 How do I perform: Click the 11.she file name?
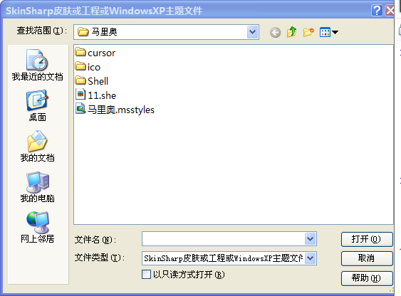[x=102, y=95]
